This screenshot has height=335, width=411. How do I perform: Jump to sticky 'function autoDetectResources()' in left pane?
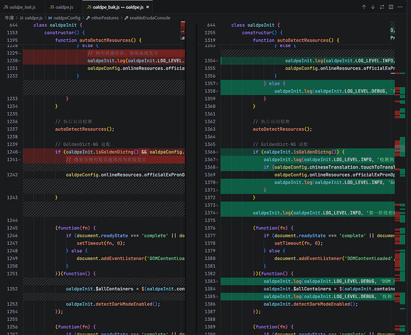(x=98, y=41)
